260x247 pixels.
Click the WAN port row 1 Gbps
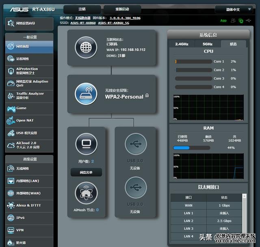[206, 206]
